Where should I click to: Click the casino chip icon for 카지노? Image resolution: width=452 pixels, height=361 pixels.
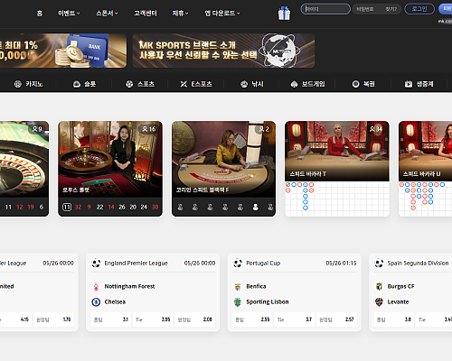[18, 84]
